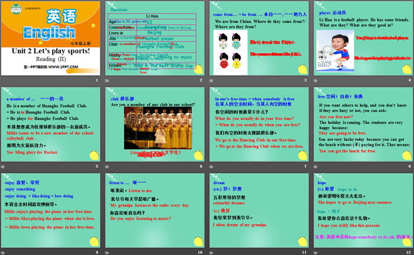Select the Revision slide thumbnail
Viewport: 414px width, 255px height.
154,38
